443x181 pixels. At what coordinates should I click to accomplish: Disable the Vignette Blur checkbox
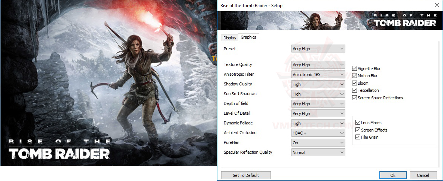pos(354,69)
